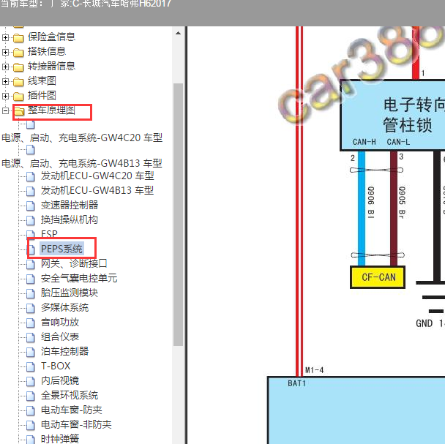Click document icon beside 多媒体系统
The width and height of the screenshot is (445, 444).
pos(31,309)
